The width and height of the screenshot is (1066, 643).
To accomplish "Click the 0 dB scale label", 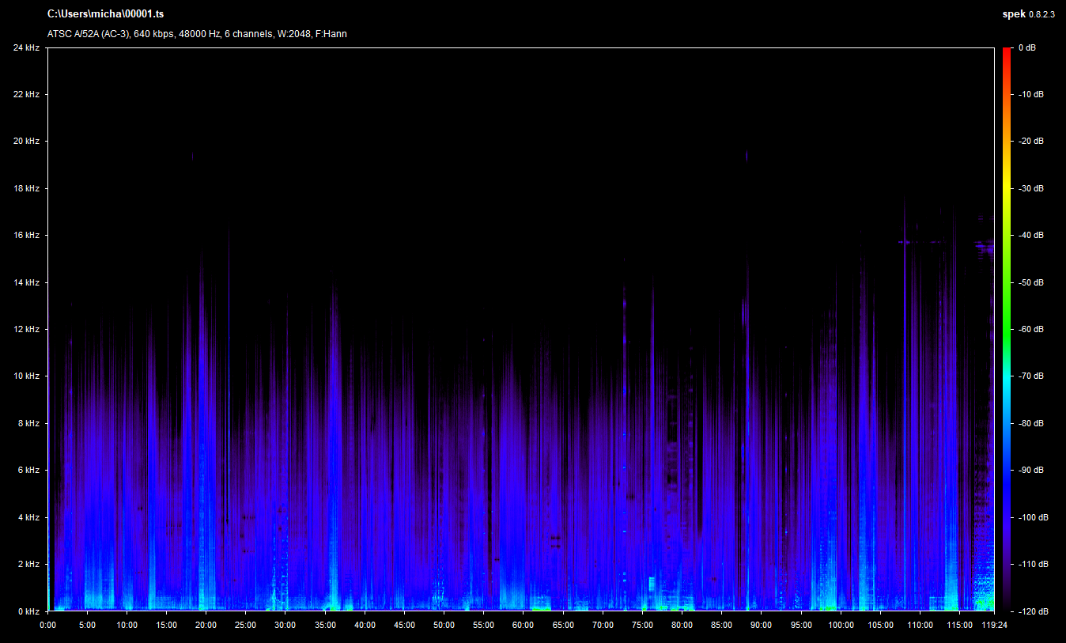I will coord(1026,47).
